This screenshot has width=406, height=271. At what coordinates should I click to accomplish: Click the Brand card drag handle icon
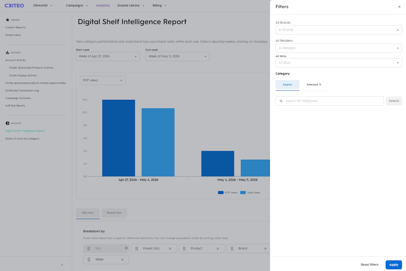(232, 248)
